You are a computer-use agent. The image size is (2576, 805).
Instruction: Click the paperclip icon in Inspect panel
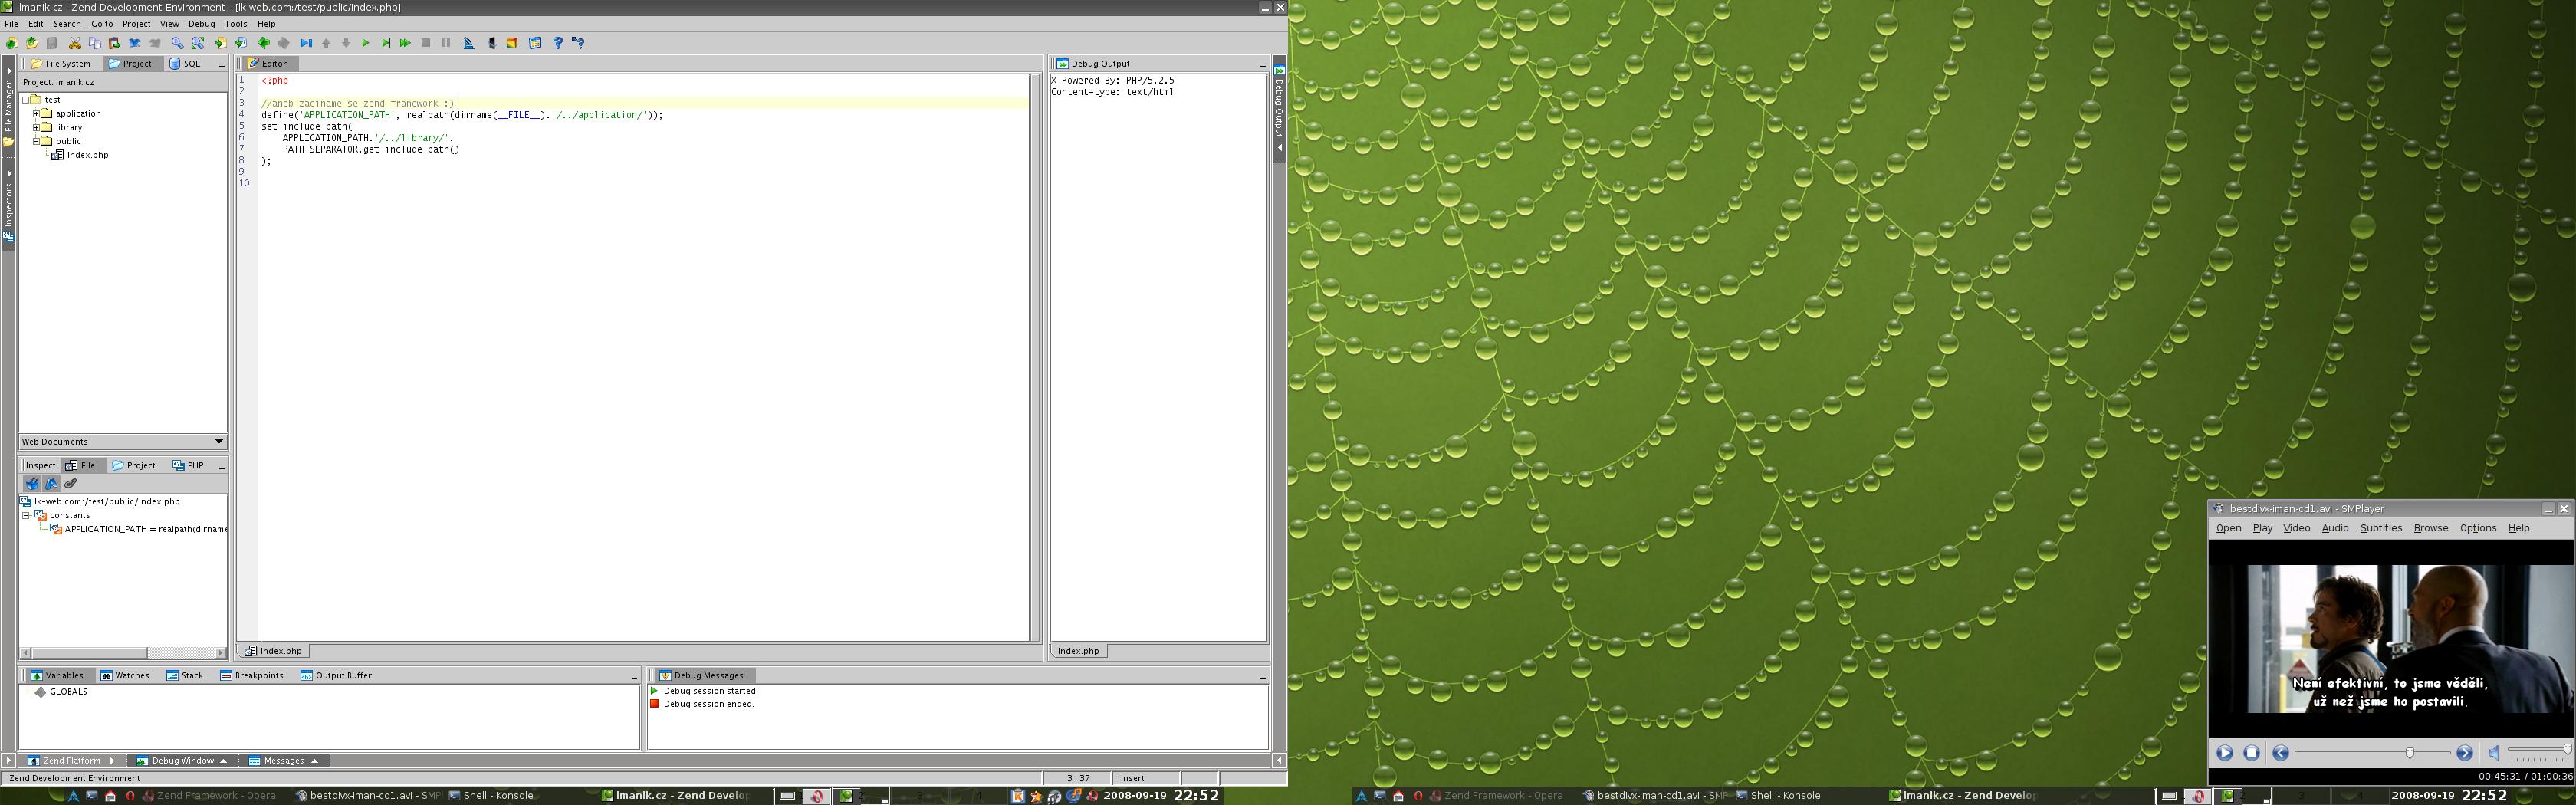71,484
